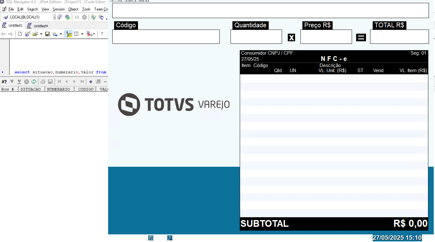Open the Session menu

point(59,9)
